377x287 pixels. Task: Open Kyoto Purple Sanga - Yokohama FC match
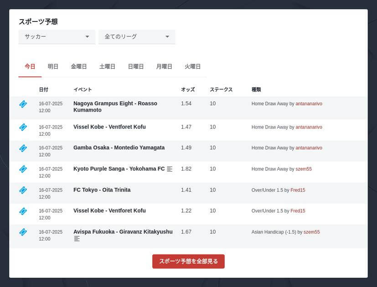[x=119, y=169]
